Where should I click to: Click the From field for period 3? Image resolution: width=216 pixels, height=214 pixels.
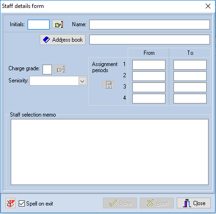[149, 87]
